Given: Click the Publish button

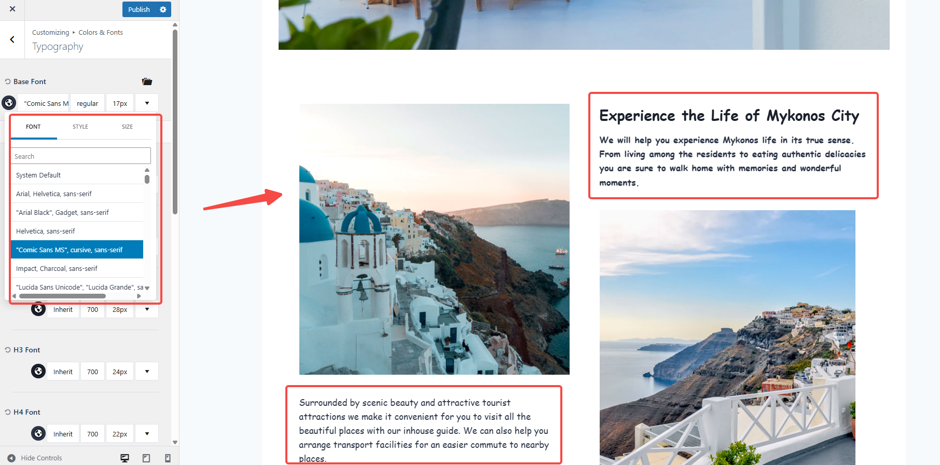Looking at the screenshot, I should (139, 9).
